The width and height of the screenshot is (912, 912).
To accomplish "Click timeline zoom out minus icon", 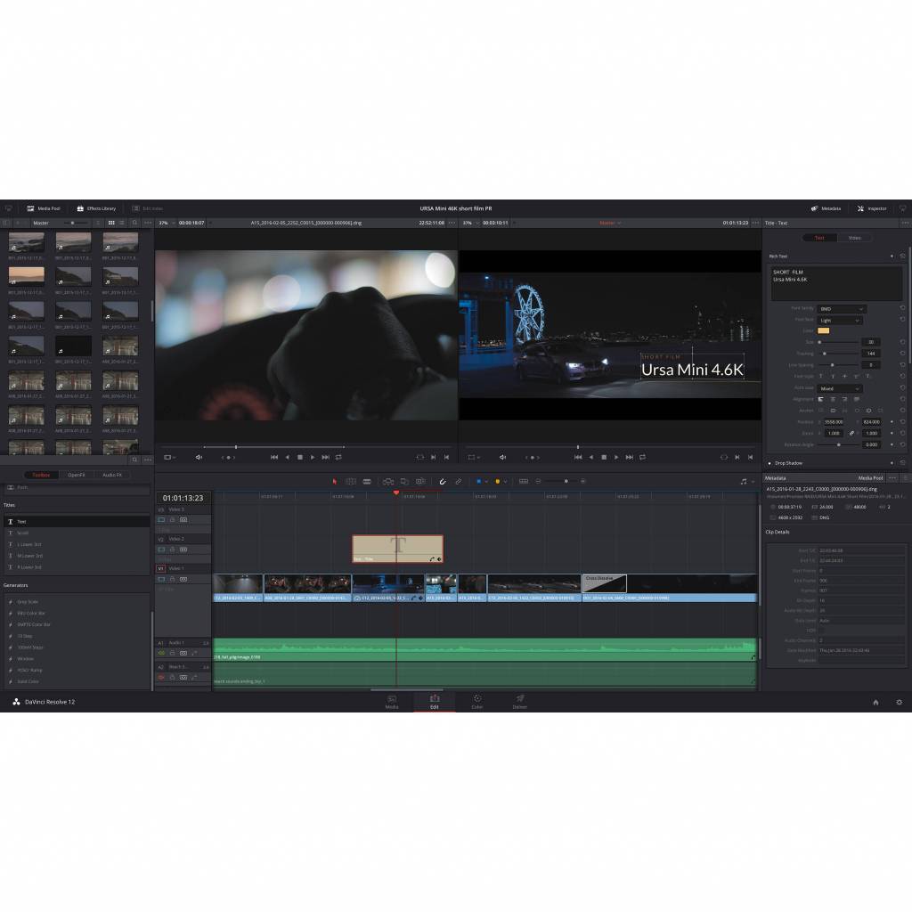I will (x=538, y=482).
